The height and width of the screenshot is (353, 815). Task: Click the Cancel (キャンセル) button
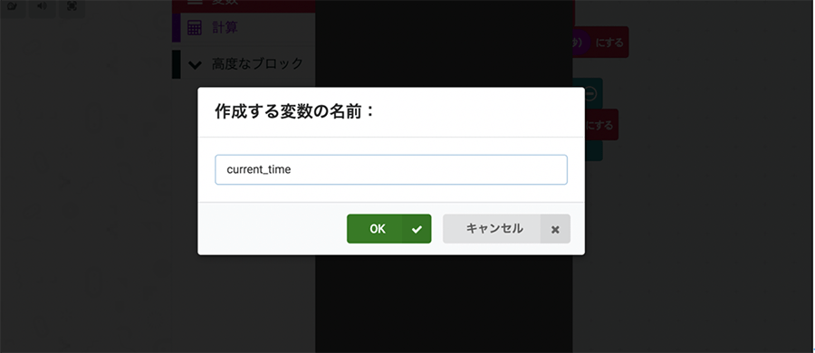coord(506,229)
